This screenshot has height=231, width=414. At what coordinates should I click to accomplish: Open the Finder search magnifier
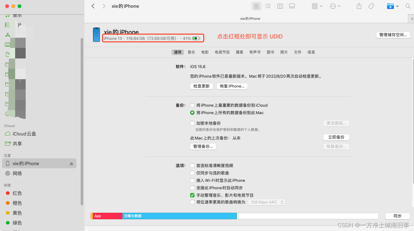408,6
